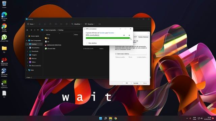Open taskbar Search
This screenshot has height=121, width=216.
pyautogui.click(x=106, y=118)
